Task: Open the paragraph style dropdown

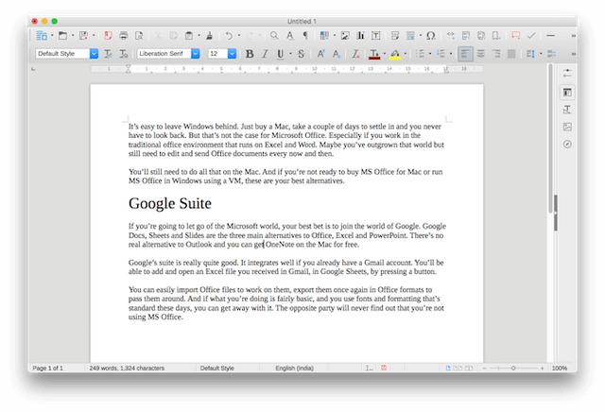Action: [x=95, y=54]
